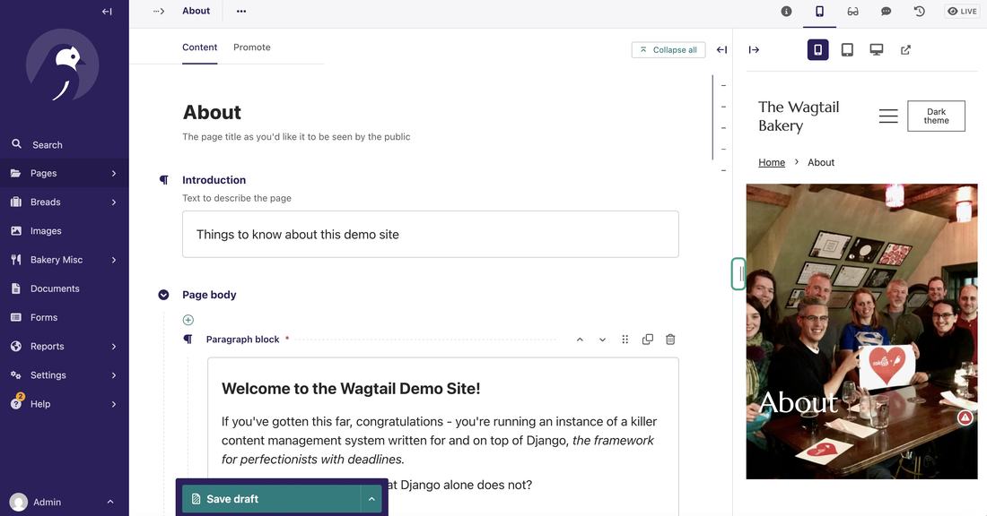987x516 pixels.
Task: Move the Paragraph block up
Action: coord(580,340)
